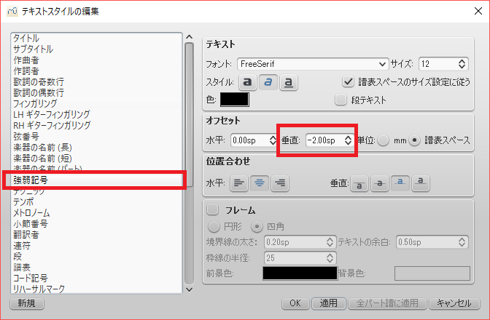Select メトロノーム text style
The height and width of the screenshot is (320, 490).
coord(96,213)
